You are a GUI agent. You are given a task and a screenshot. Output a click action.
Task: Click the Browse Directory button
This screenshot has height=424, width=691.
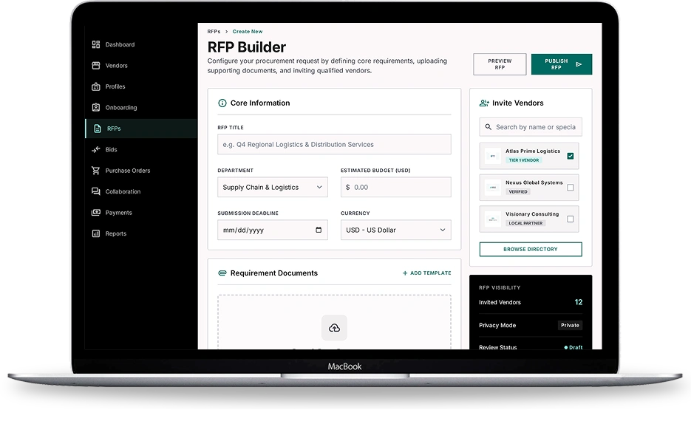[531, 249]
